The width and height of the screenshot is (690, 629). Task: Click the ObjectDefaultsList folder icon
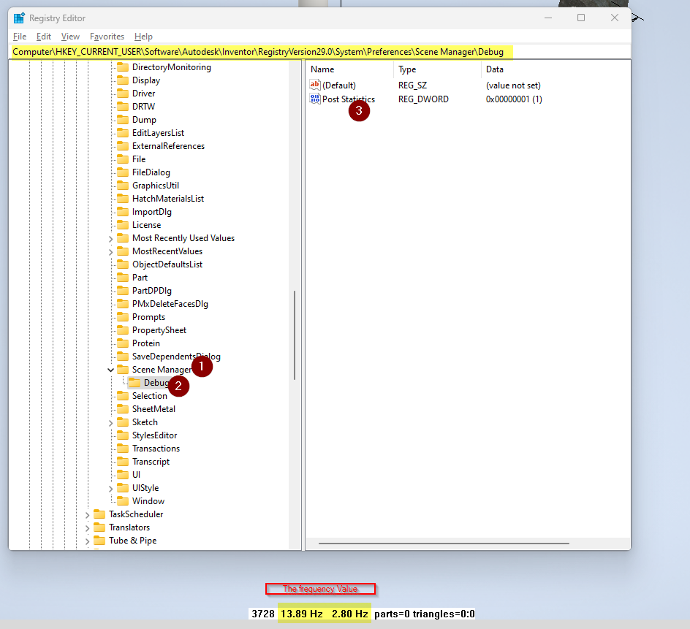click(x=123, y=264)
